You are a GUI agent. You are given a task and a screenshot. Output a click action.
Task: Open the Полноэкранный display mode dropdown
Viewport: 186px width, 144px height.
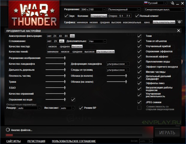pos(124,10)
